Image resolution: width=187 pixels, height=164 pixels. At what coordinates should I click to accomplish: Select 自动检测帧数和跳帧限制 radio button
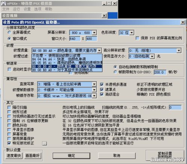pos(115,67)
